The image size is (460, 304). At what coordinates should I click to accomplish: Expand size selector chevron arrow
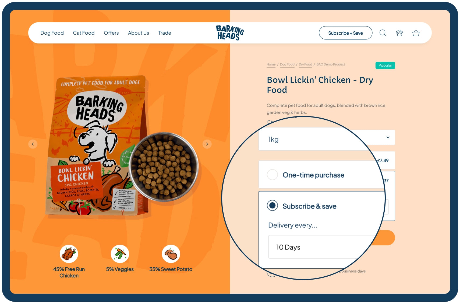tap(388, 137)
